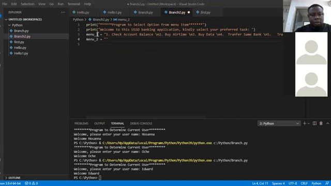Click Ln 4, Col 11 cursor position status

(x=260, y=183)
